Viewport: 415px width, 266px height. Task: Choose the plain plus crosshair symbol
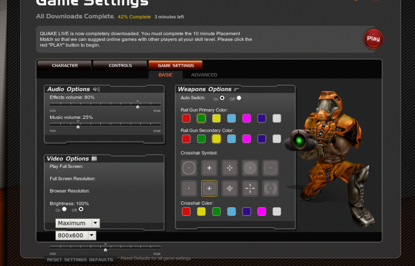[209, 168]
